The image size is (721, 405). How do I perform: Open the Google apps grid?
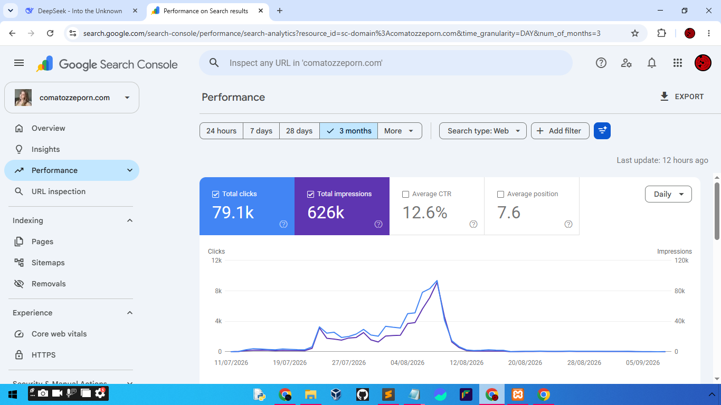click(678, 63)
